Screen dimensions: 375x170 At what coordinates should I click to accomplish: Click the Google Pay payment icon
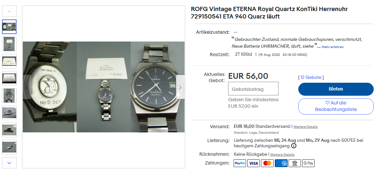[x=308, y=163]
